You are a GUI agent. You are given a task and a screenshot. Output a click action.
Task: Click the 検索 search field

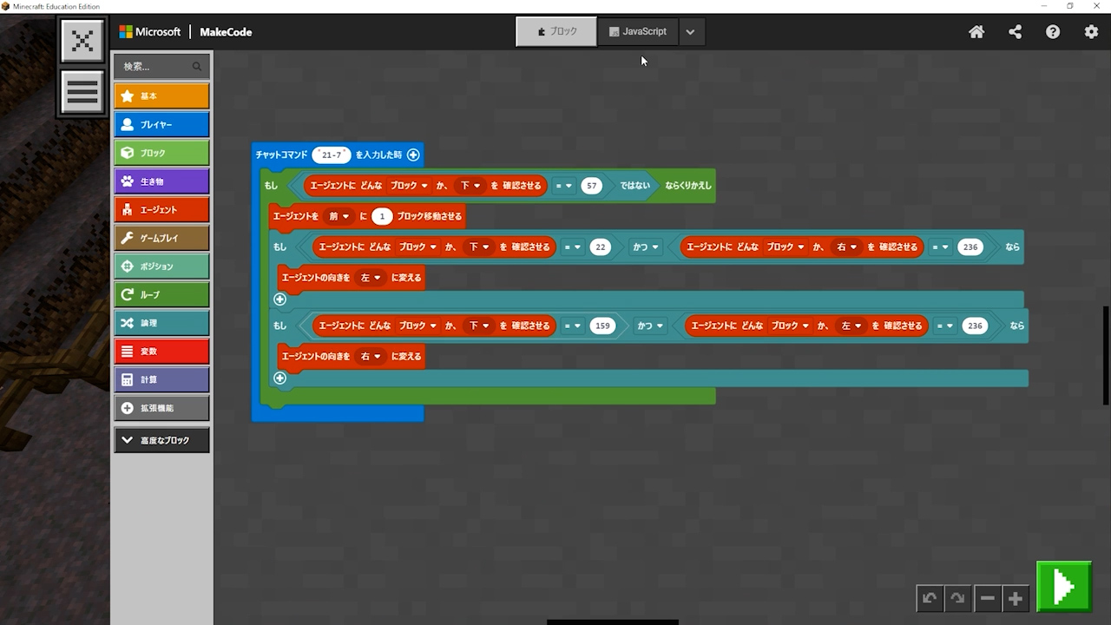154,66
